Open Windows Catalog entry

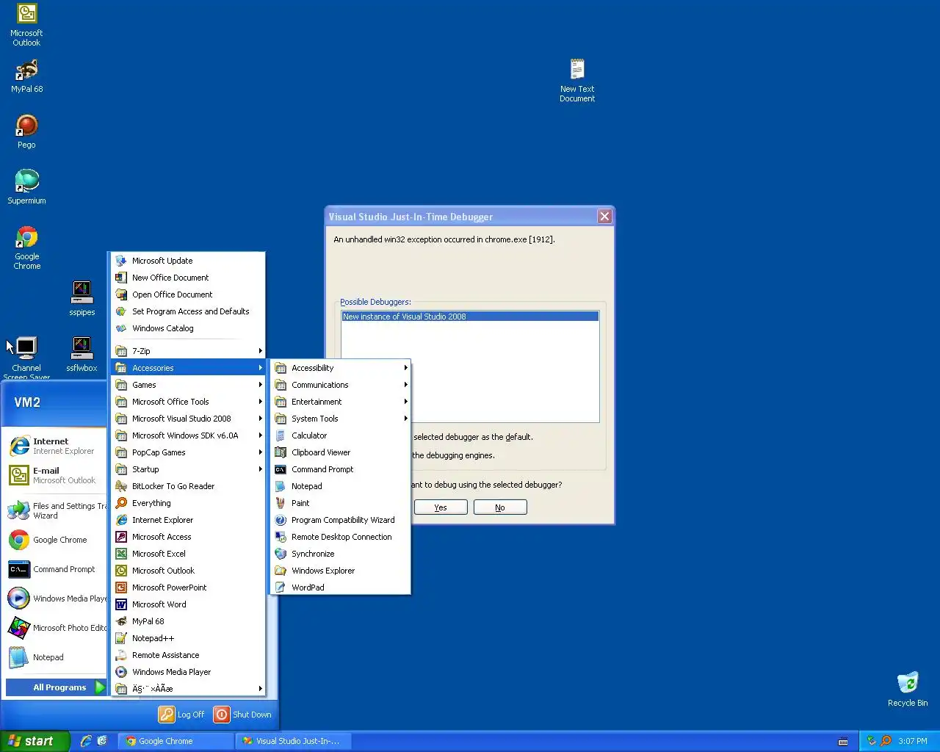pyautogui.click(x=188, y=328)
